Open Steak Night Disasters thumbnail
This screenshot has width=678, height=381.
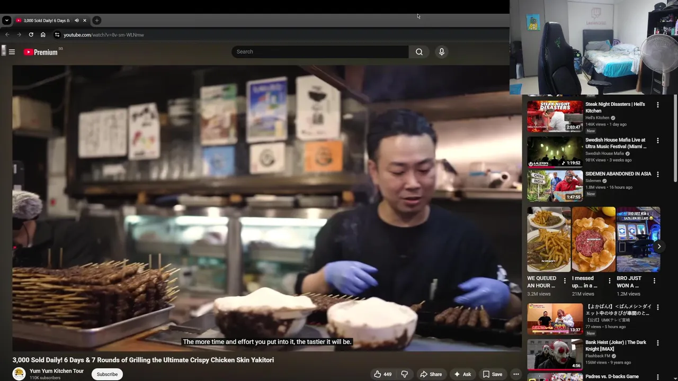(x=555, y=116)
